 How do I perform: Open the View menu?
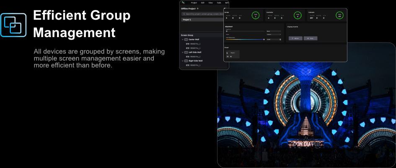(211, 3)
